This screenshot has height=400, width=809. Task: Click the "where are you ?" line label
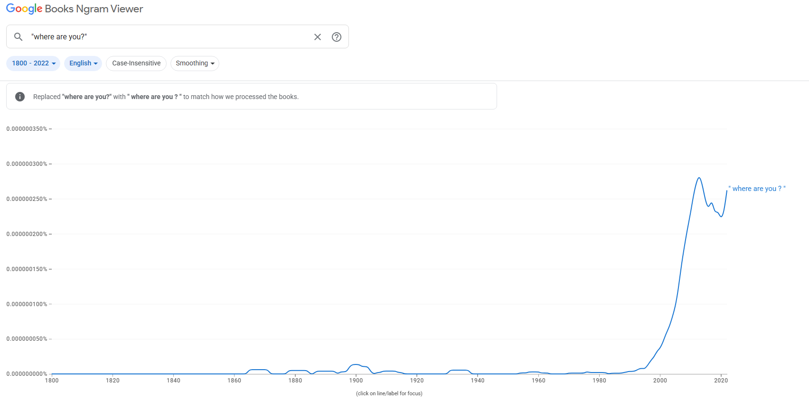(x=757, y=189)
